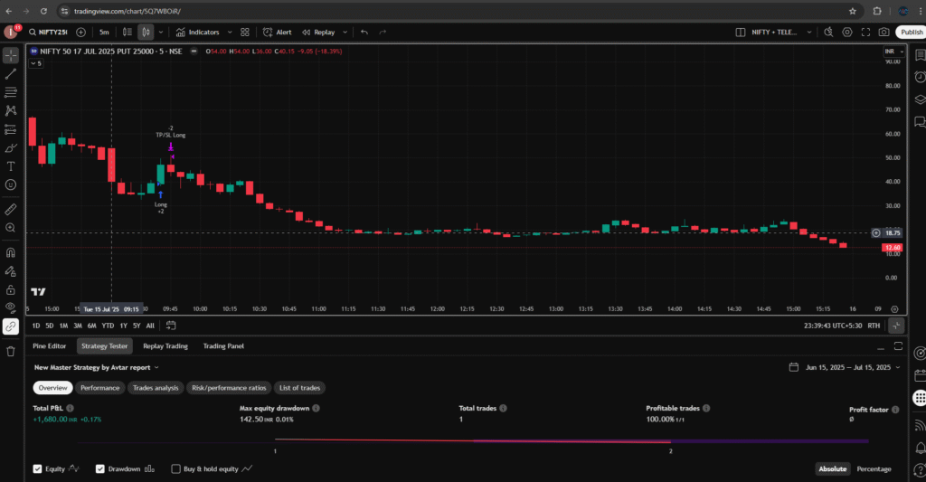The width and height of the screenshot is (926, 482).
Task: Open the 5m interval selector
Action: 104,32
